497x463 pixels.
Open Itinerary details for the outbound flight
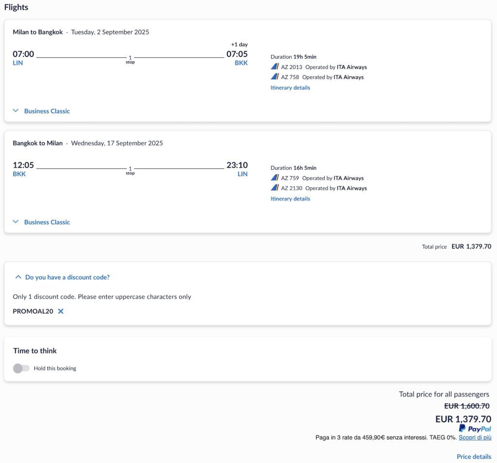(290, 88)
